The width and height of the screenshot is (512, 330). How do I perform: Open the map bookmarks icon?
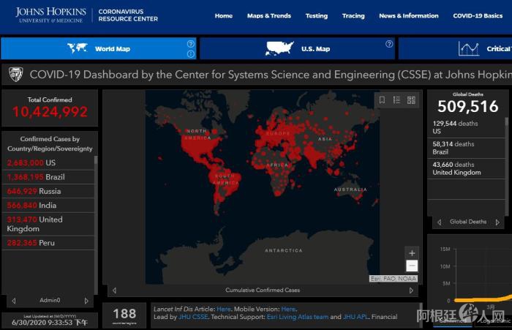pos(381,100)
